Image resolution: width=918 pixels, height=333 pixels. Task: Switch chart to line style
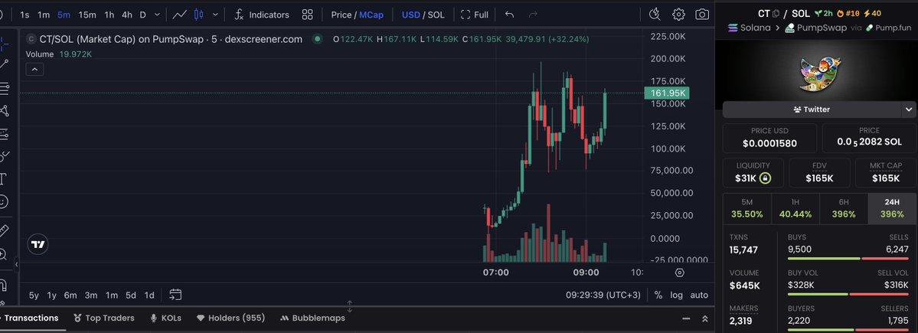pyautogui.click(x=180, y=15)
